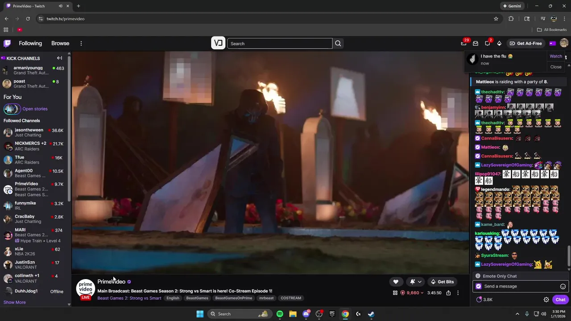
Task: Click the mrbeast tag
Action: tap(266, 298)
